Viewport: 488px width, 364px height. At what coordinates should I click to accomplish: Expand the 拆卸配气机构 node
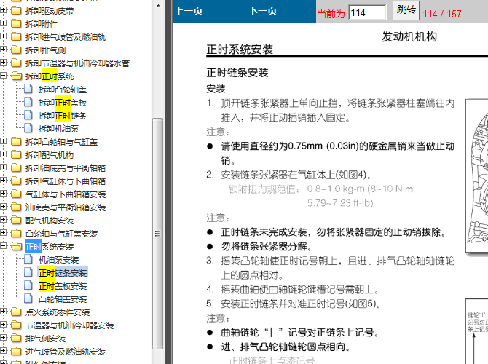click(x=3, y=154)
